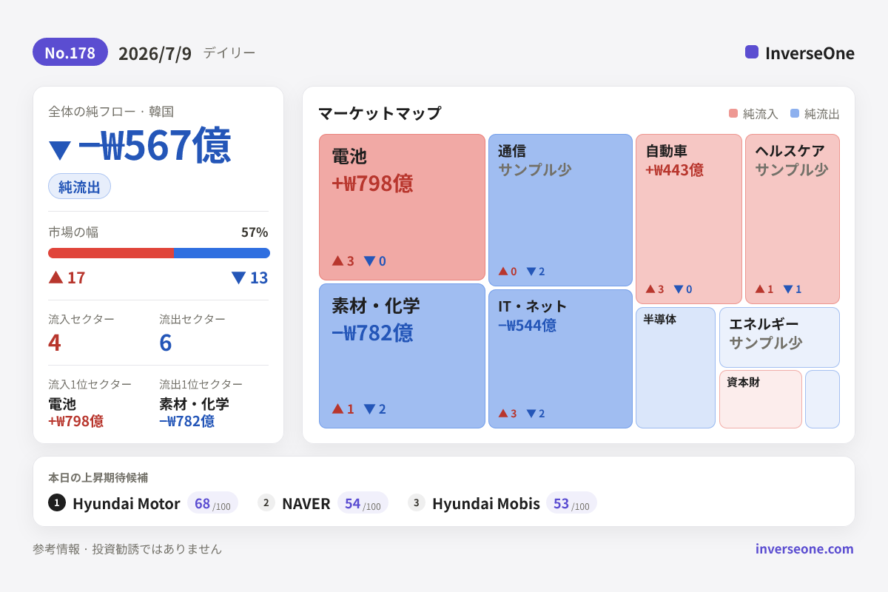Select the IT・ネット treemap tile
This screenshot has width=888, height=592.
point(560,359)
